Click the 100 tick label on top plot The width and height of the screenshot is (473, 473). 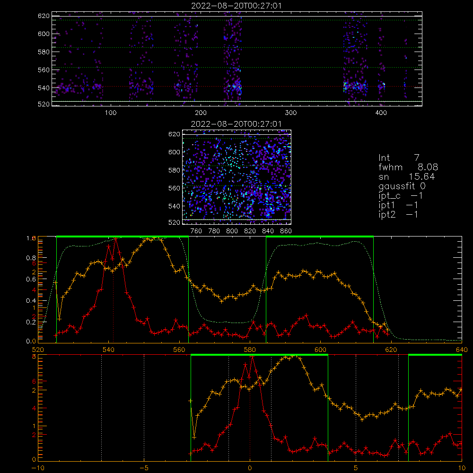point(111,113)
